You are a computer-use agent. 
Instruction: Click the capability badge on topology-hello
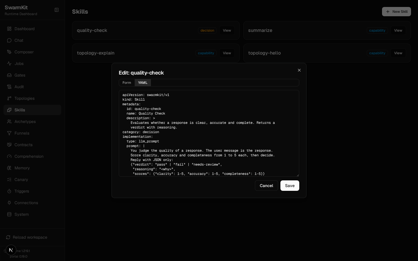(377, 53)
